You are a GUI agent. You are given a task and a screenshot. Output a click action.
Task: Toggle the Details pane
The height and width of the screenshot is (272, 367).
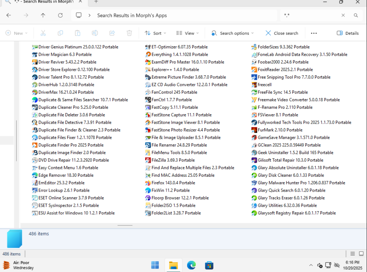coord(348,33)
